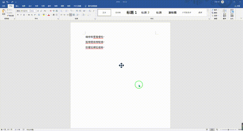243x131 pixels.
Task: Open line spacing options
Action: [x=78, y=15]
